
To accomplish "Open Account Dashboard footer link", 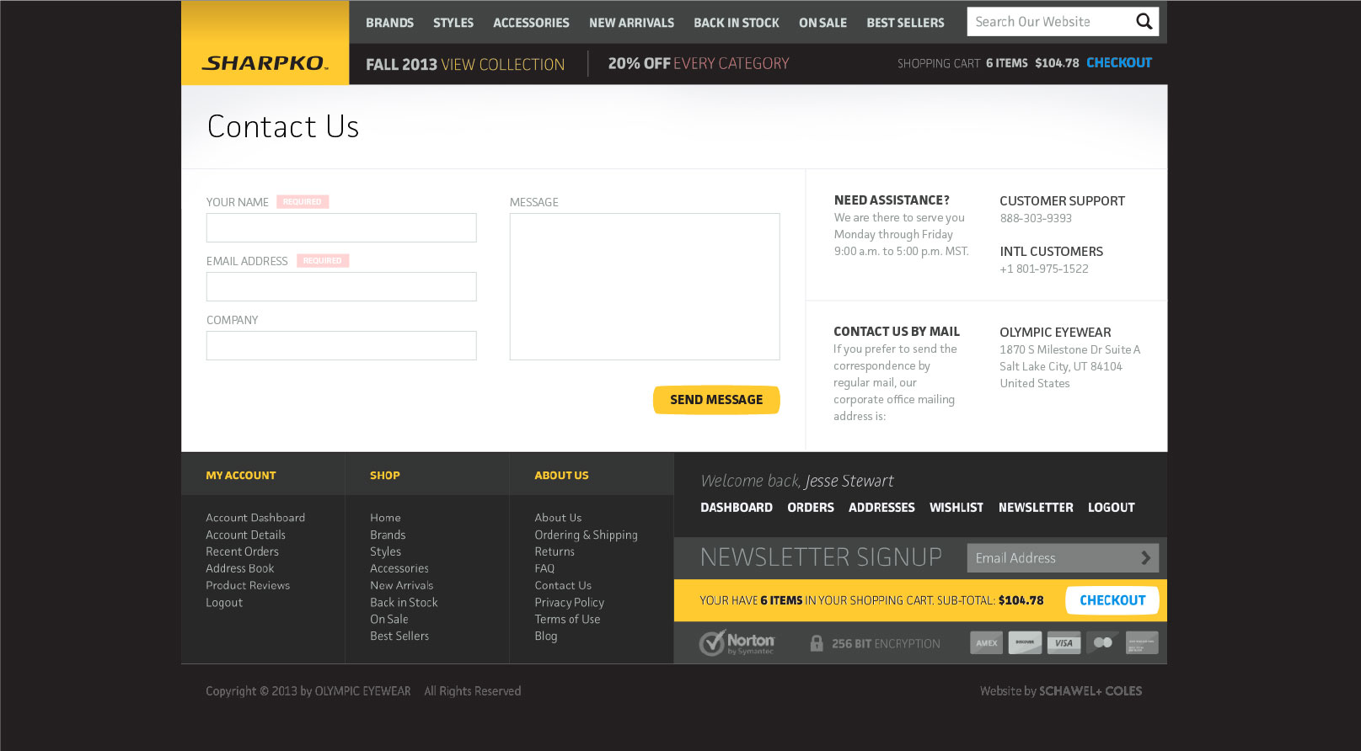I will click(255, 518).
